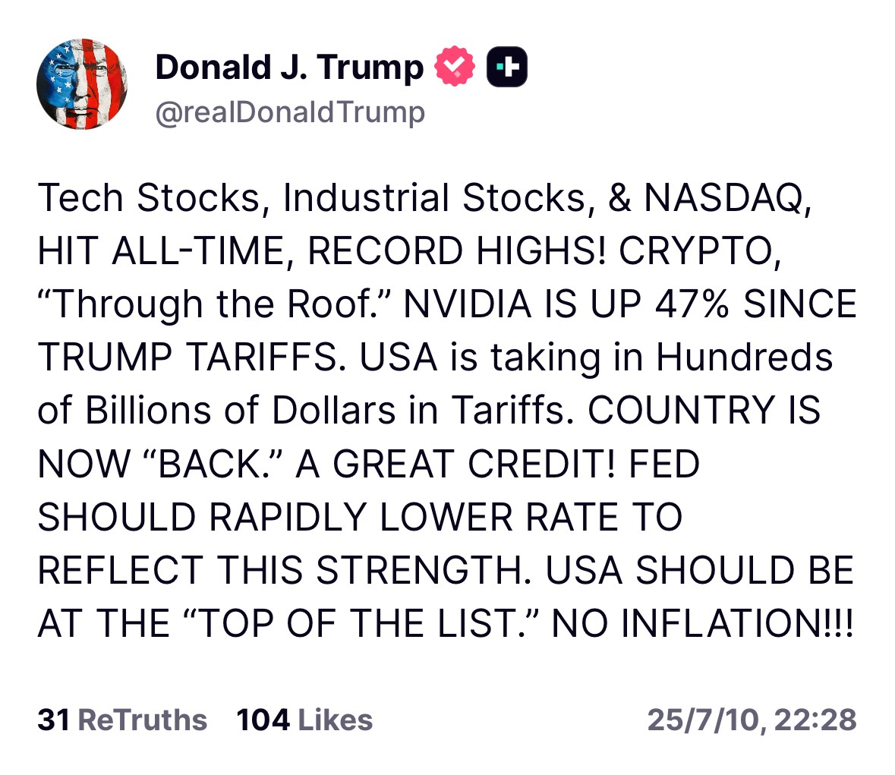
Task: Click the "Tech Stocks, Industrial Stocks" opening line
Action: point(311,198)
